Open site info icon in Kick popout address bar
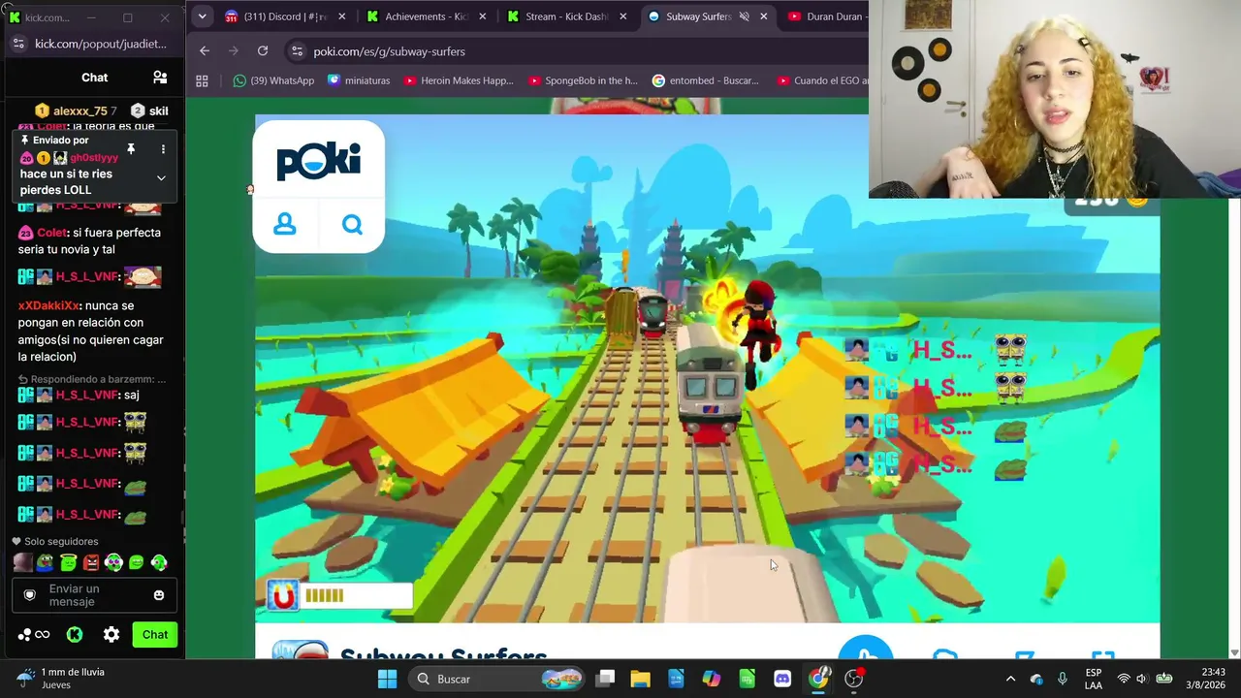Image resolution: width=1241 pixels, height=698 pixels. point(19,44)
